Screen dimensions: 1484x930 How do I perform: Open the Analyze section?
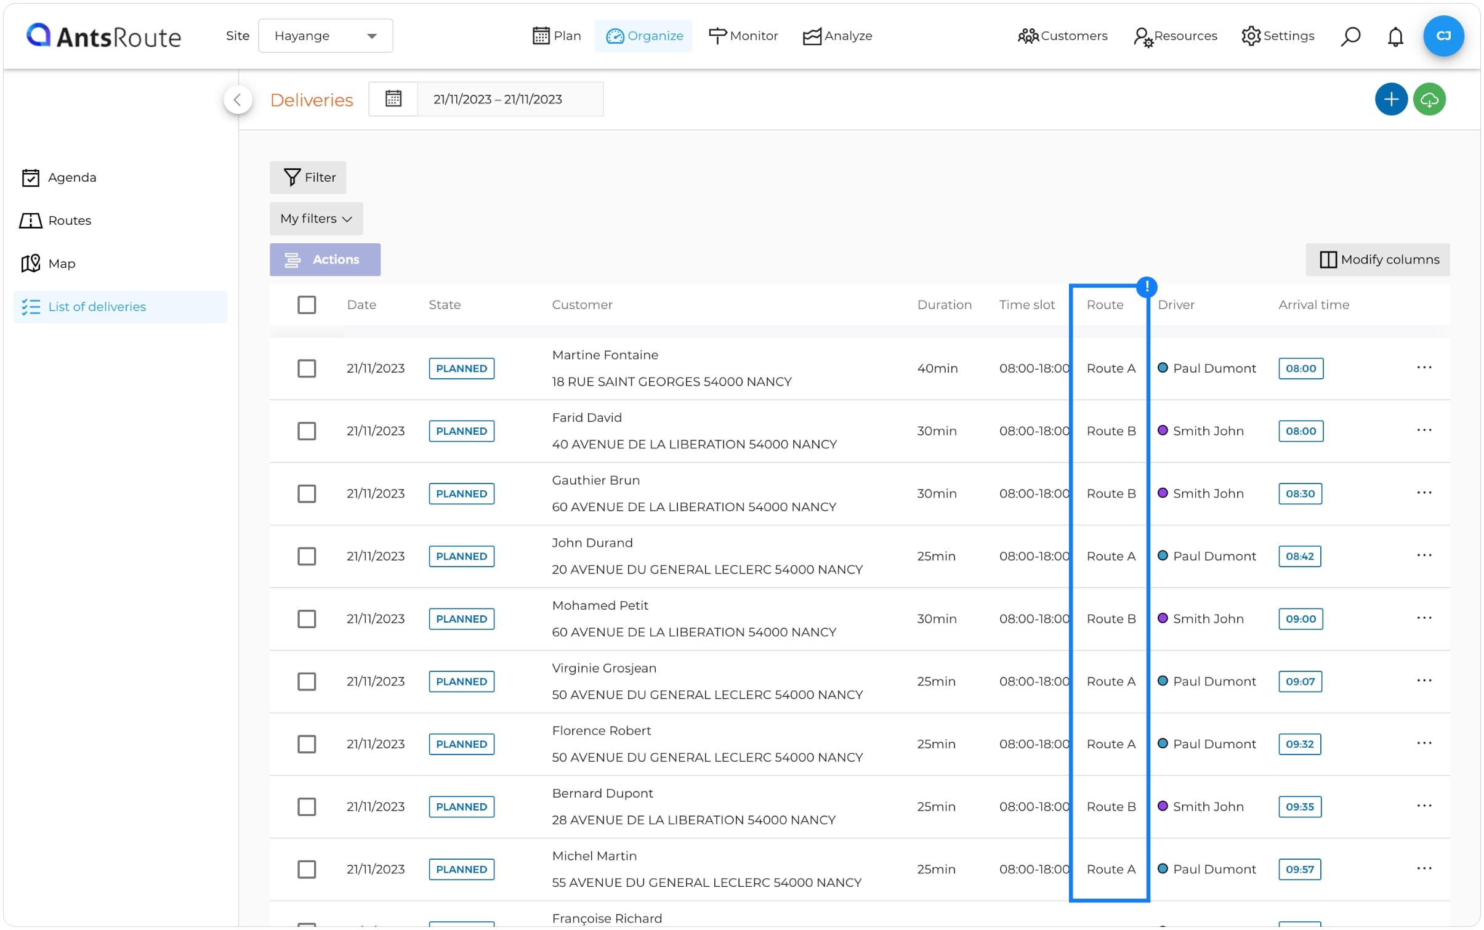[837, 36]
